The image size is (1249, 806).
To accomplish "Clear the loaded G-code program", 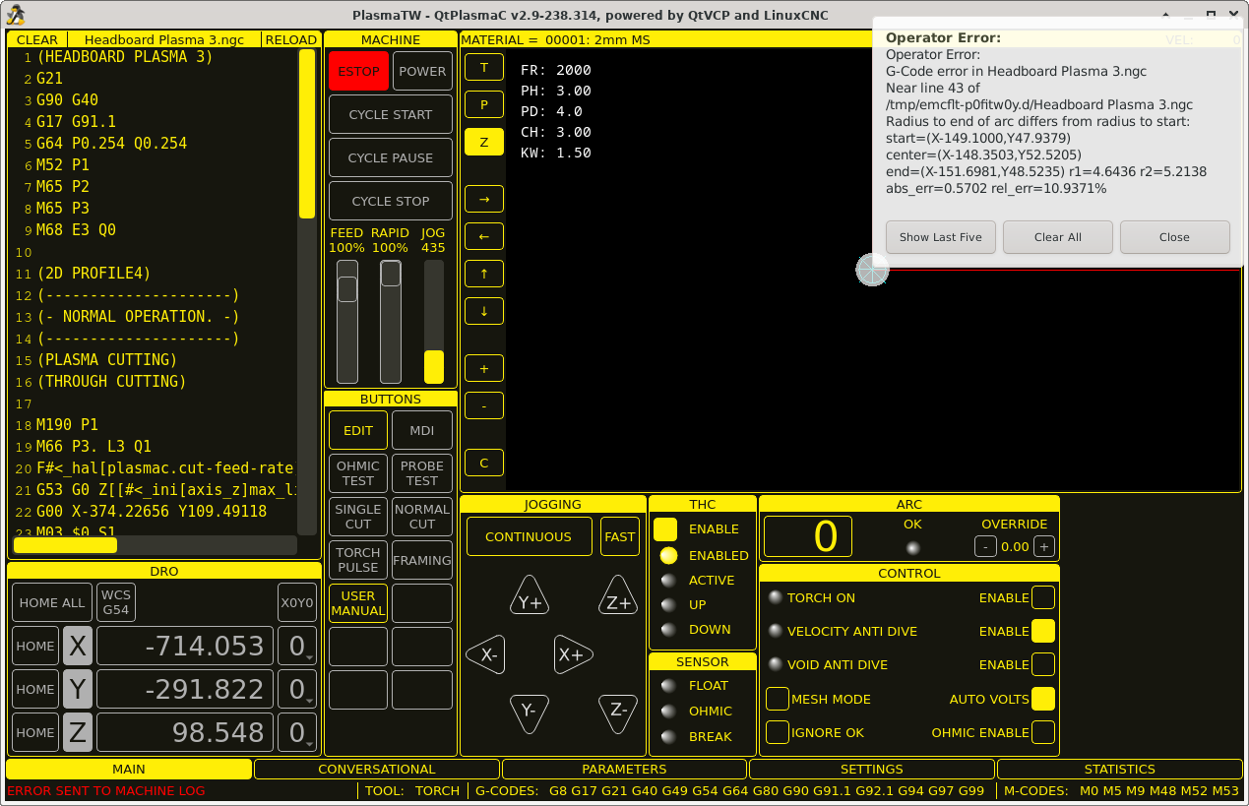I will coord(37,40).
